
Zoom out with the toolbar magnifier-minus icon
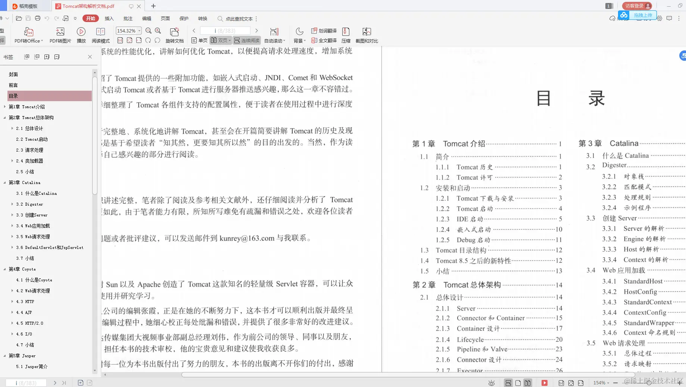[x=149, y=31]
